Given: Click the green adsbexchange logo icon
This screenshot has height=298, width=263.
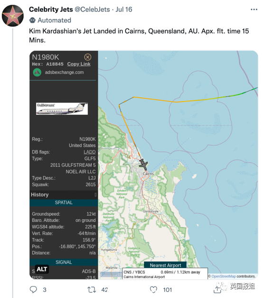Looking at the screenshot, I should [37, 72].
